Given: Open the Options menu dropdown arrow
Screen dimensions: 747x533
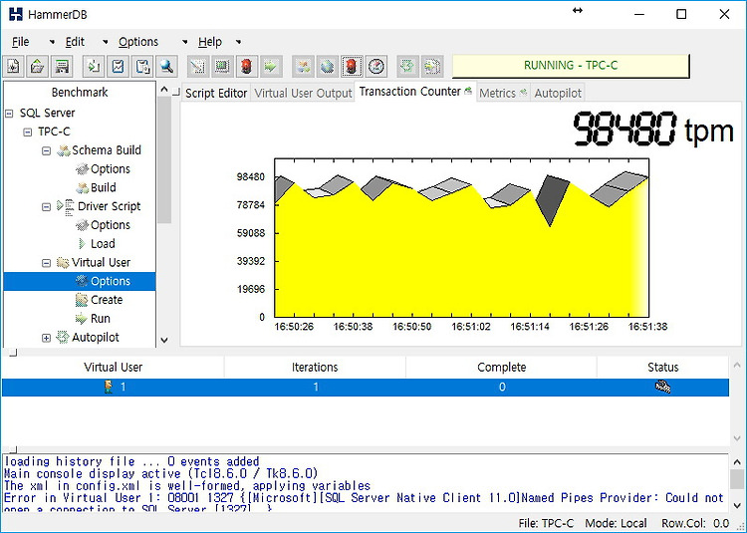Looking at the screenshot, I should 185,42.
